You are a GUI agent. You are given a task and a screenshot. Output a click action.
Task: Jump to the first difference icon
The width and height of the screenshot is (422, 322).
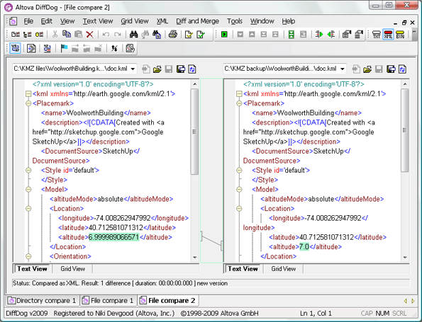pos(275,35)
